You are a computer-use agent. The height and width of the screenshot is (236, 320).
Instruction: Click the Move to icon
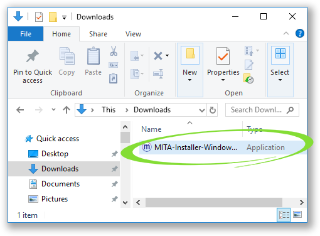pos(137,56)
